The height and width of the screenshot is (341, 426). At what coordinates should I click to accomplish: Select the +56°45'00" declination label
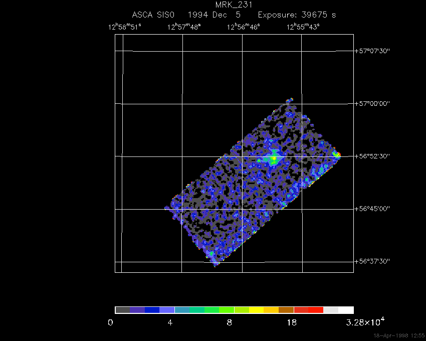(372, 209)
